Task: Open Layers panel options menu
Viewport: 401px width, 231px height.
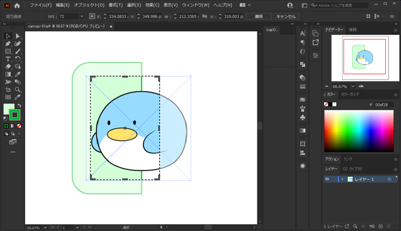Action: pos(395,169)
